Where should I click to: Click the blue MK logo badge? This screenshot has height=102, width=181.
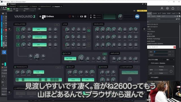tap(137, 16)
